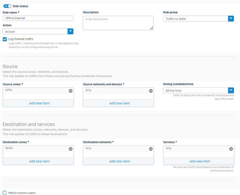Toggle the Rule status switch off

(7, 6)
